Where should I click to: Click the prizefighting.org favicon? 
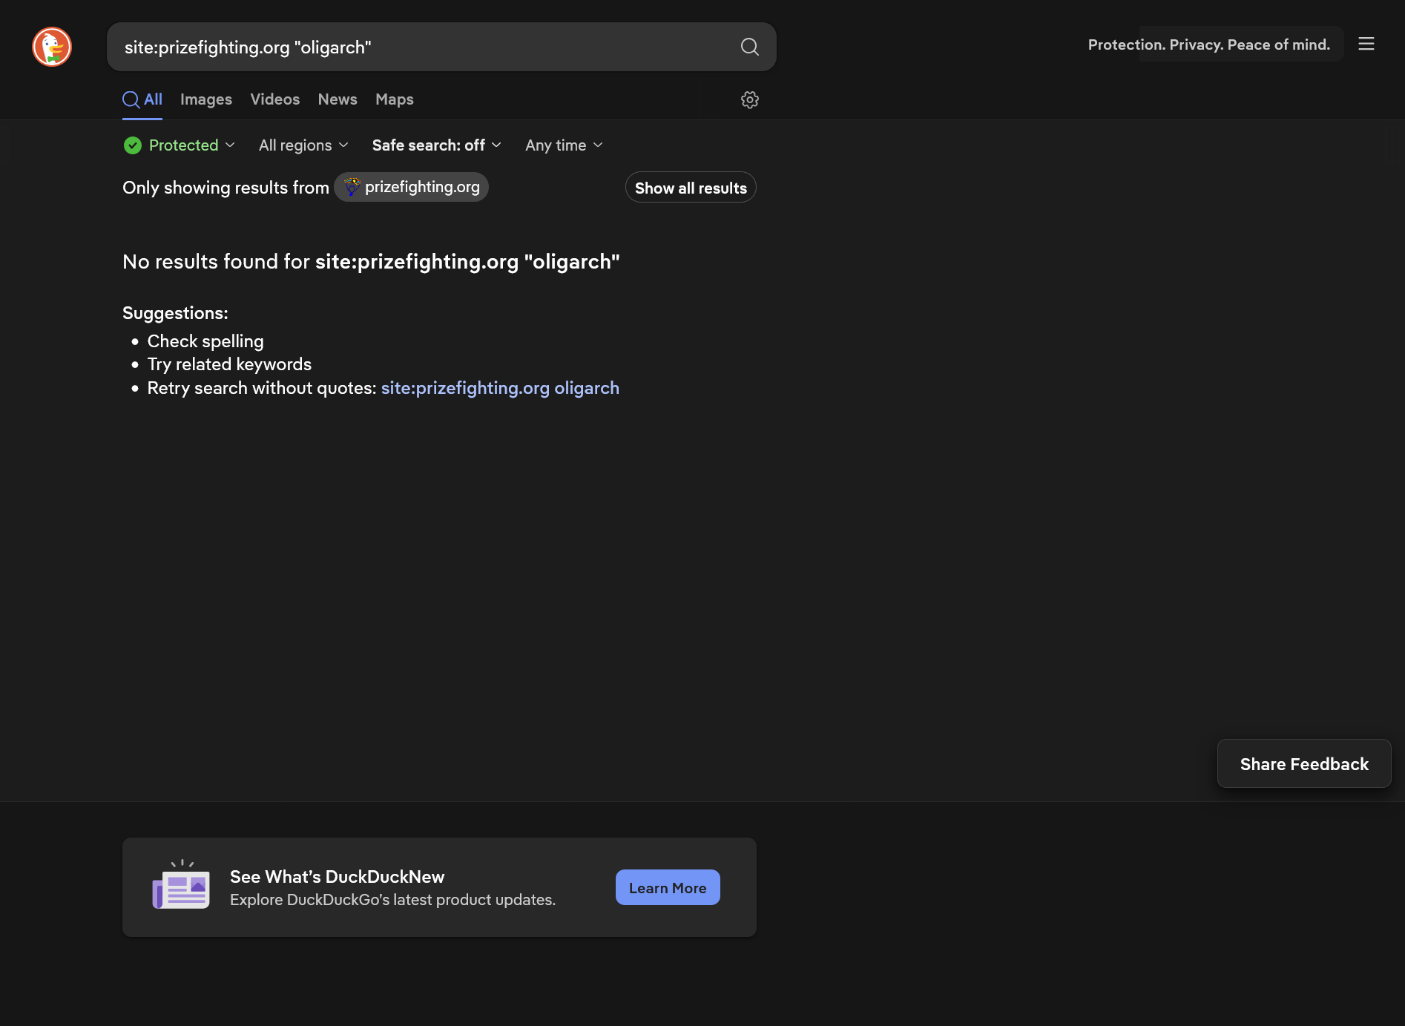[352, 187]
